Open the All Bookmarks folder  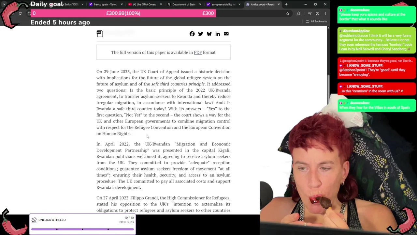tap(316, 21)
